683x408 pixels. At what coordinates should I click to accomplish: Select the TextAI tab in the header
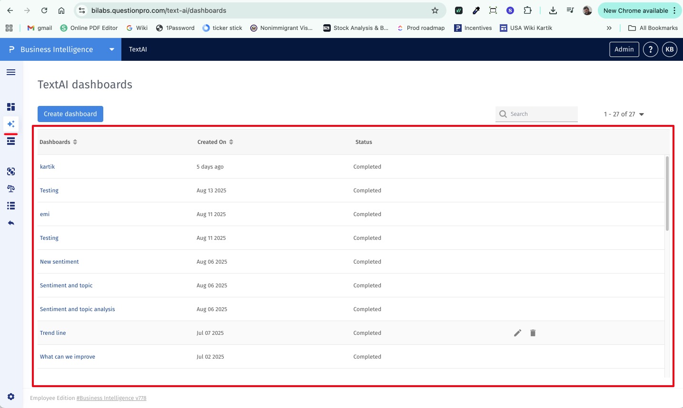138,49
